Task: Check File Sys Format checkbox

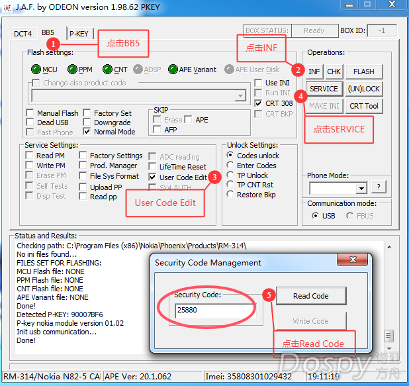Action: click(x=83, y=176)
